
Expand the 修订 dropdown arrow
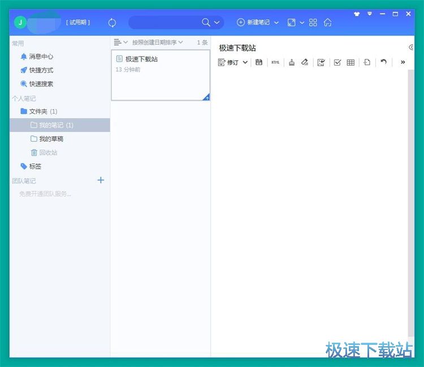(x=245, y=62)
